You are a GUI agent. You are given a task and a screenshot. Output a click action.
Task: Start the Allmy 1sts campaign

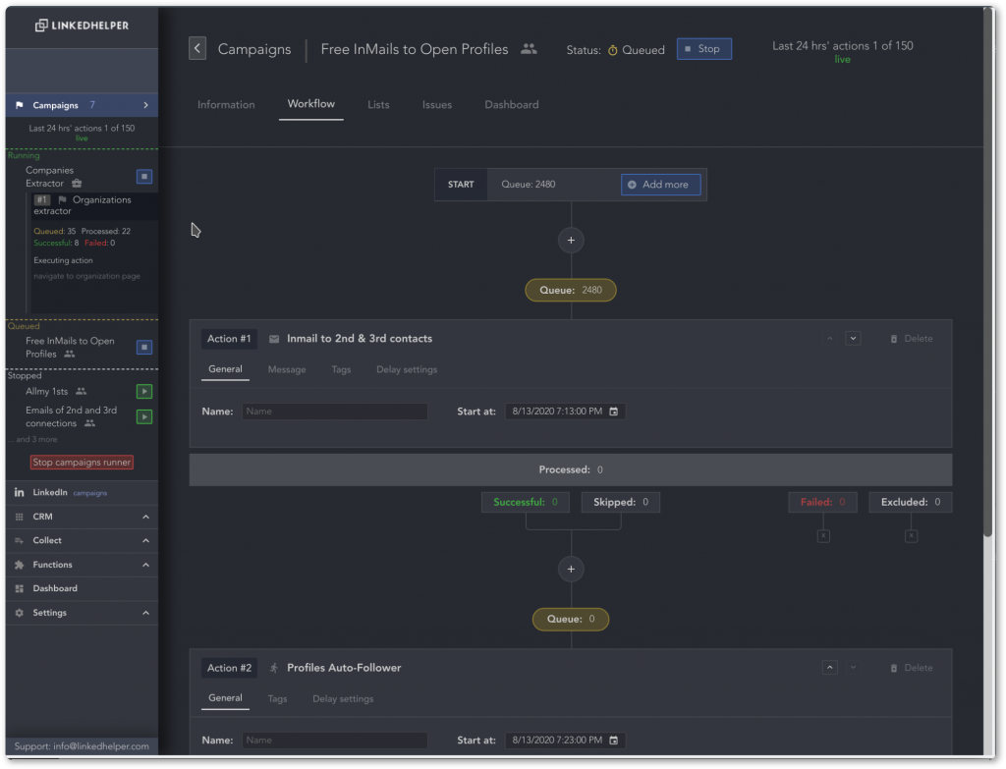(144, 391)
